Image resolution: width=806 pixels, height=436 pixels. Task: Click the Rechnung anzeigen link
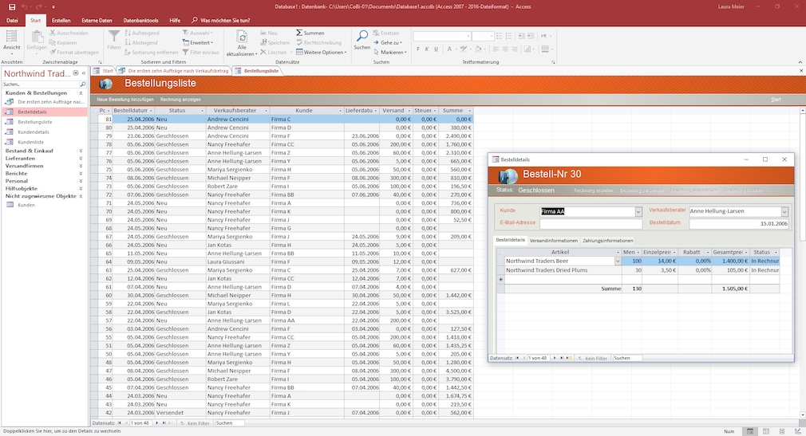coord(180,99)
